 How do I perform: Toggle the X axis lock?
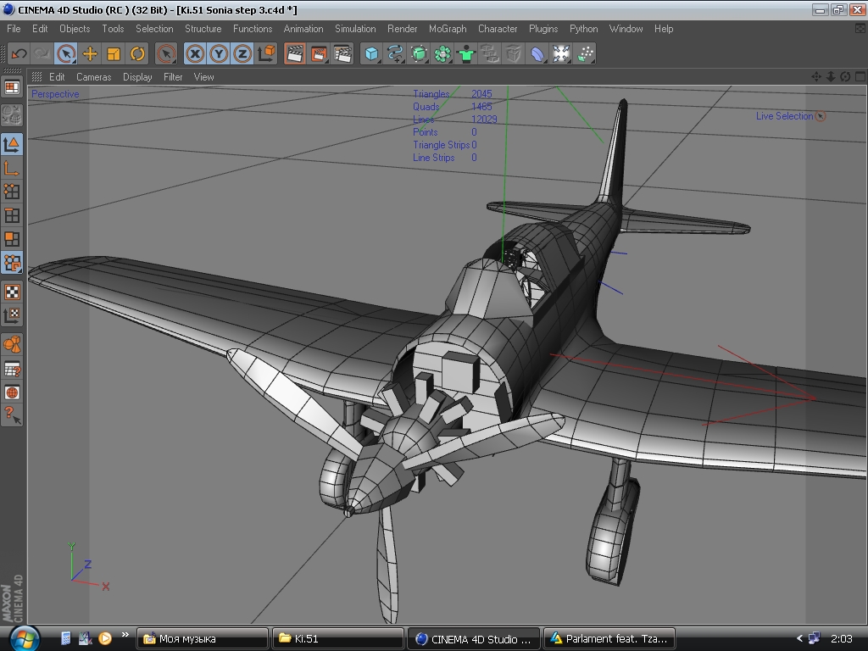click(196, 53)
